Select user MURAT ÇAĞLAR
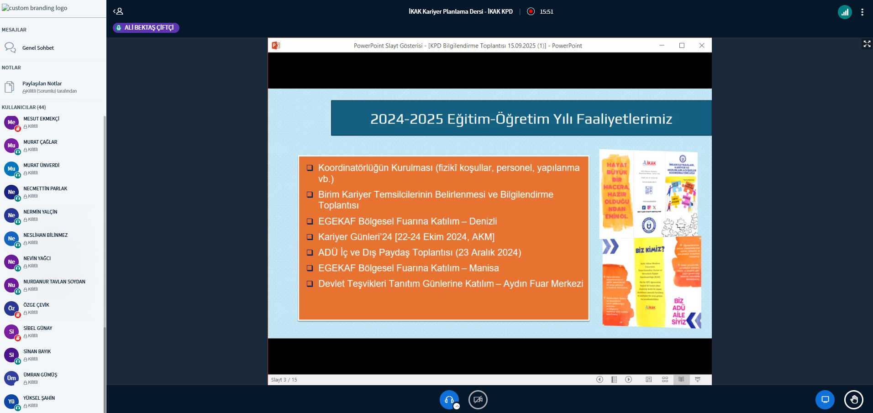873x413 pixels. tap(52, 146)
